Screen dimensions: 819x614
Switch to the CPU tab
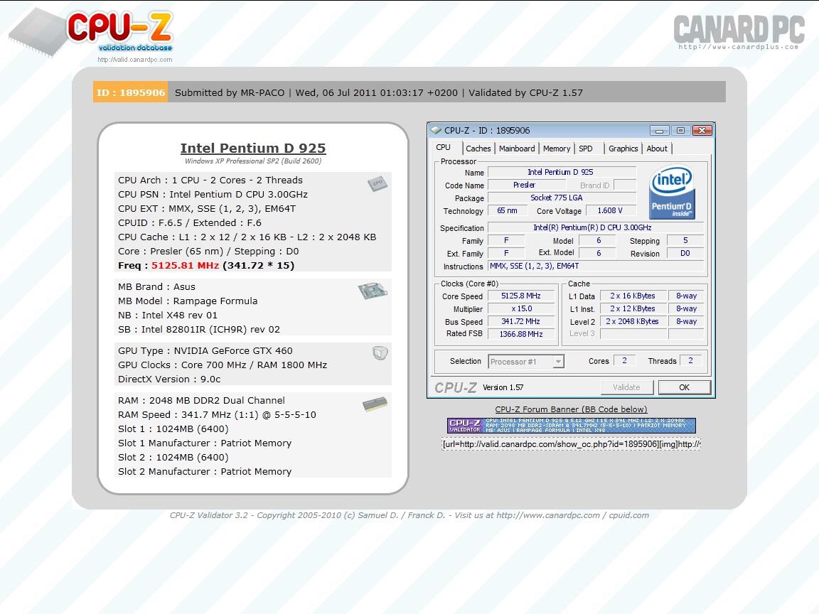444,148
